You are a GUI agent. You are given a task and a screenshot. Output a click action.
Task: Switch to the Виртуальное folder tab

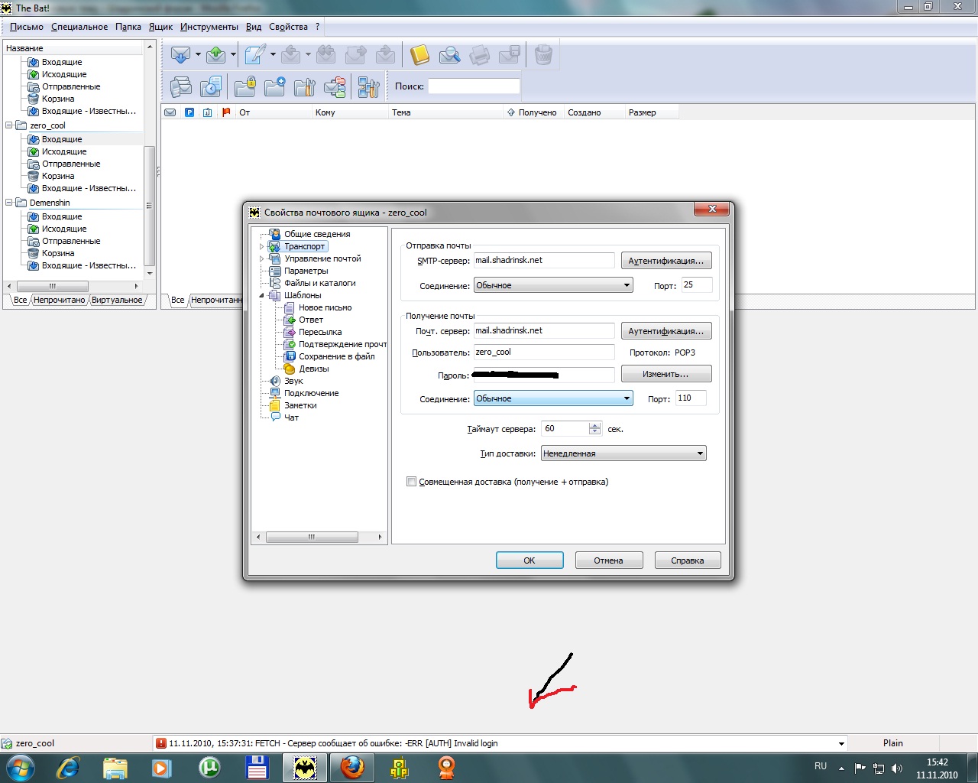tap(117, 300)
